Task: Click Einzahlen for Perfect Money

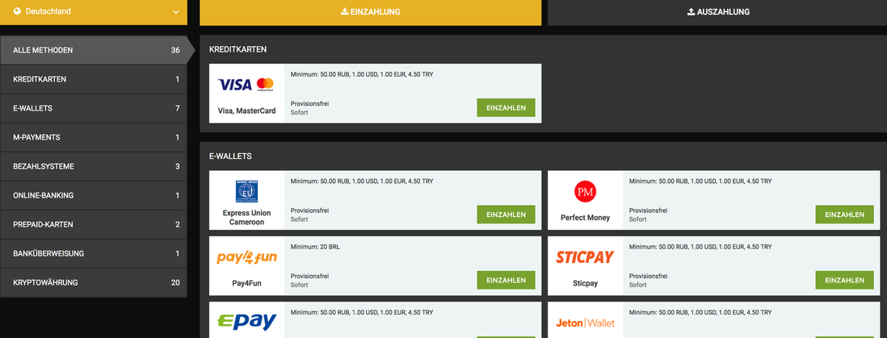Action: [x=844, y=215]
